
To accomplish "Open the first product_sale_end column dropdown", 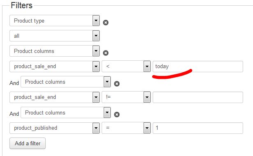I will click(55, 67).
